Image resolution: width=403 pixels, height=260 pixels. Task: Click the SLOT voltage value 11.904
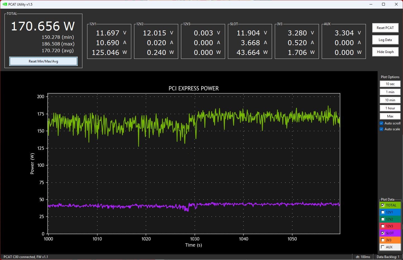[x=248, y=33]
